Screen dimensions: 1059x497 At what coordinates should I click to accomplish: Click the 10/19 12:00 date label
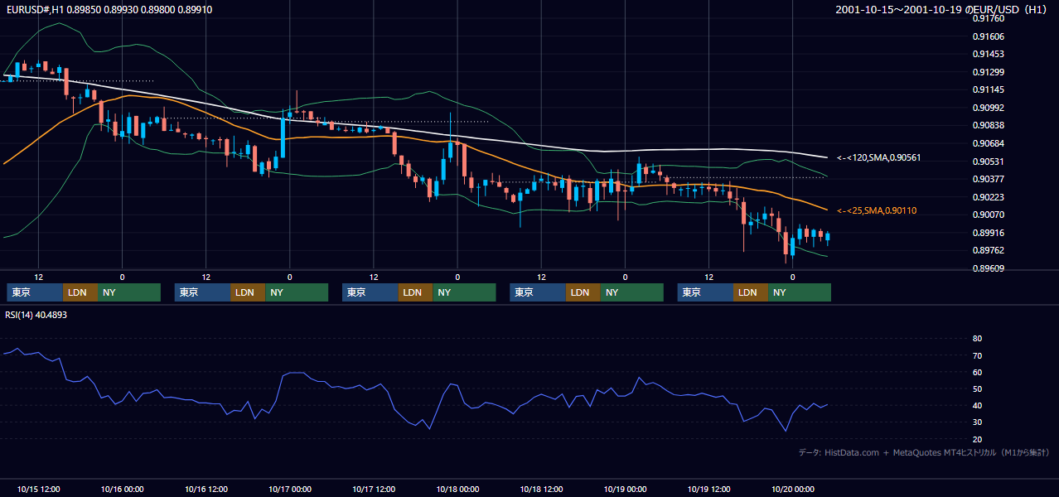pyautogui.click(x=708, y=489)
